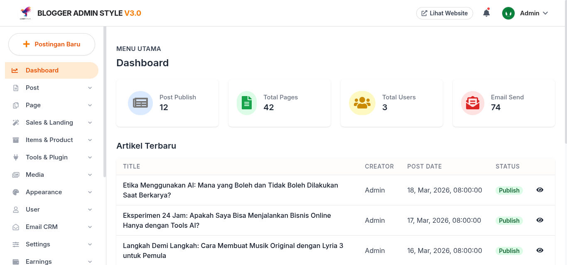Click the Admin avatar icon
The width and height of the screenshot is (567, 265).
(508, 13)
